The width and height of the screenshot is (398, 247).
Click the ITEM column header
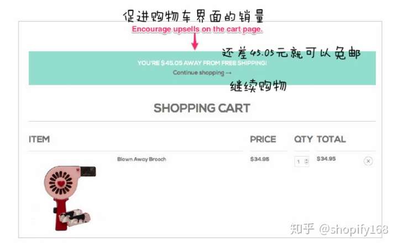coord(39,139)
